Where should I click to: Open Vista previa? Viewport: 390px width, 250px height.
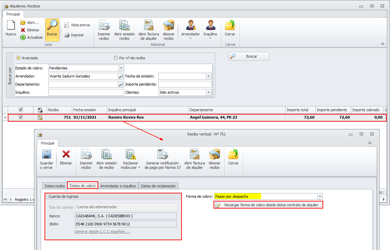click(77, 25)
